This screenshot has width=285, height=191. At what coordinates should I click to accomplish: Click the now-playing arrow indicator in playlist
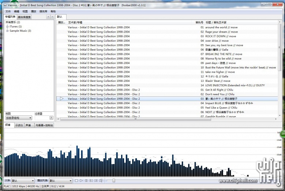pyautogui.click(x=62, y=99)
